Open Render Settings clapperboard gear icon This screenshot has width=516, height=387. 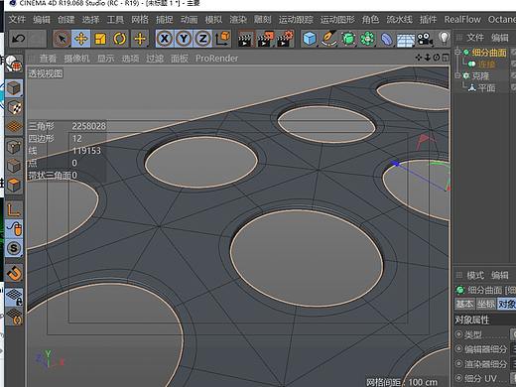[285, 39]
